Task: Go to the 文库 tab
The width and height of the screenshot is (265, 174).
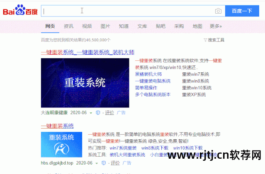Action: 142,26
